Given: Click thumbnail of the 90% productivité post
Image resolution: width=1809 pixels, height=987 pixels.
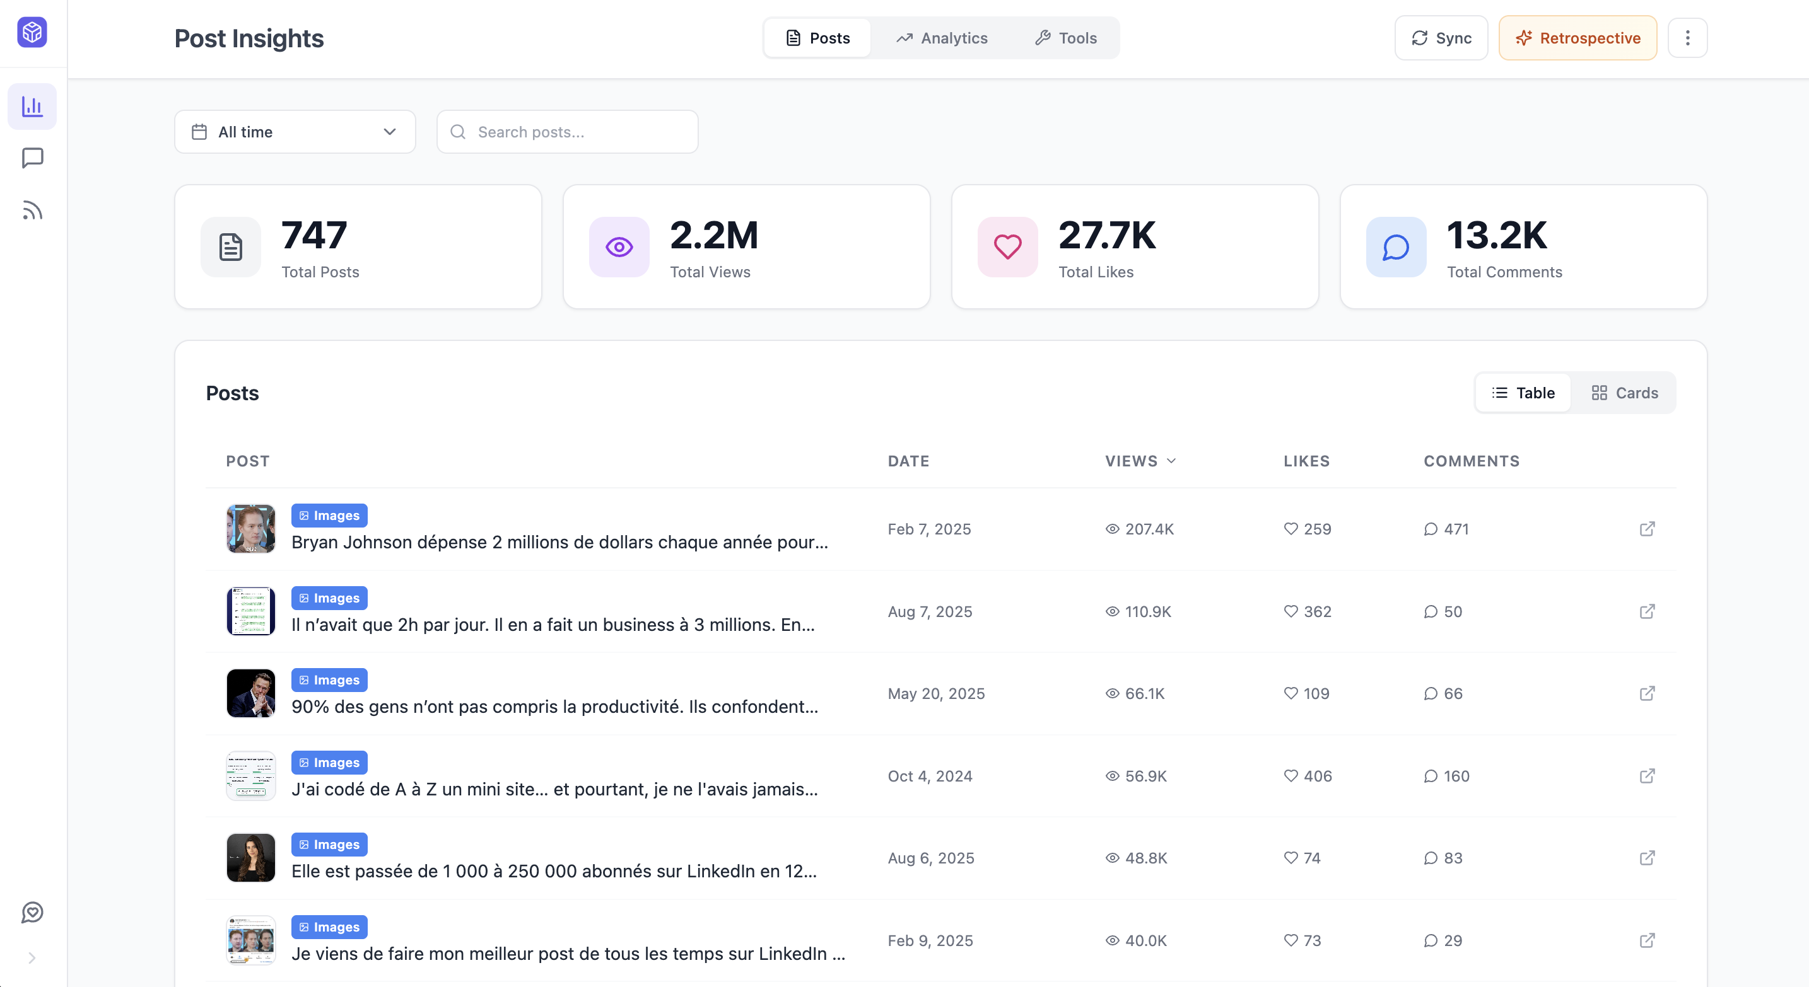Looking at the screenshot, I should pos(250,693).
